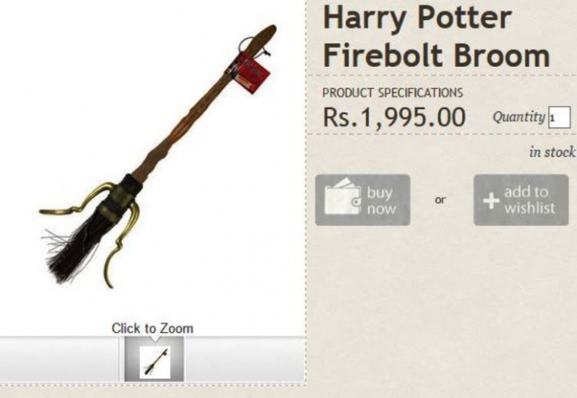Click the "Click to Zoom" label
This screenshot has height=398, width=577.
tap(152, 328)
